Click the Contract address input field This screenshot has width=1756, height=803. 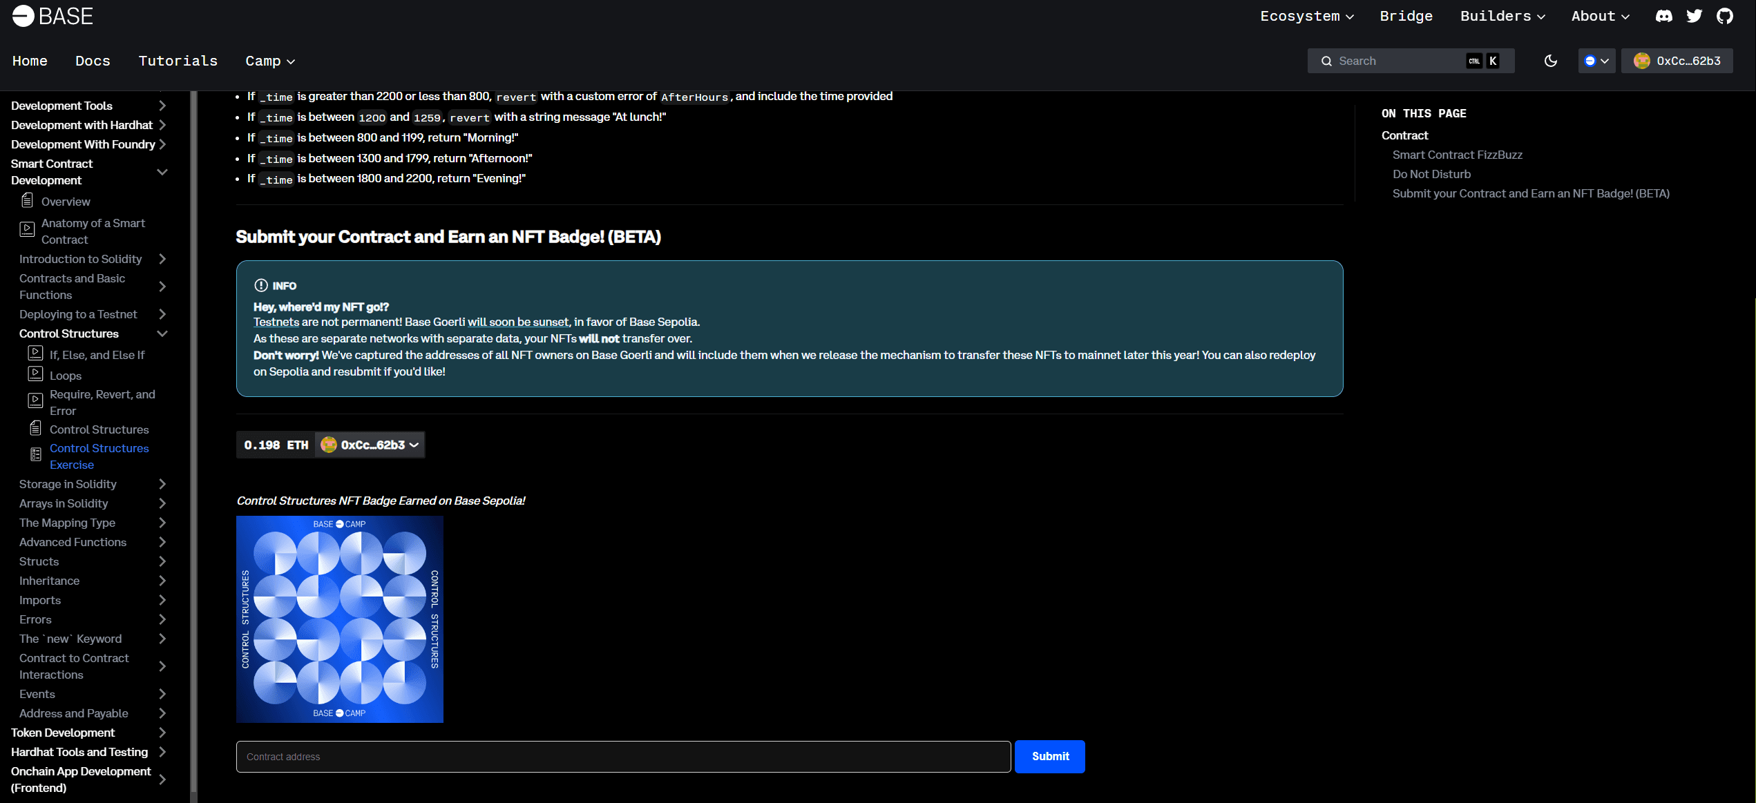coord(623,757)
